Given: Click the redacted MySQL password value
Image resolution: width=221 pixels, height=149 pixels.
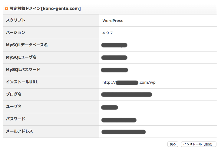Looking at the screenshot, I should (114, 70).
